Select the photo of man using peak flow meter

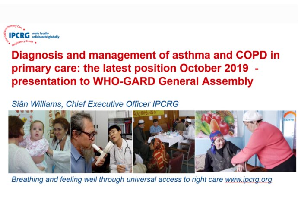[x=101, y=141]
